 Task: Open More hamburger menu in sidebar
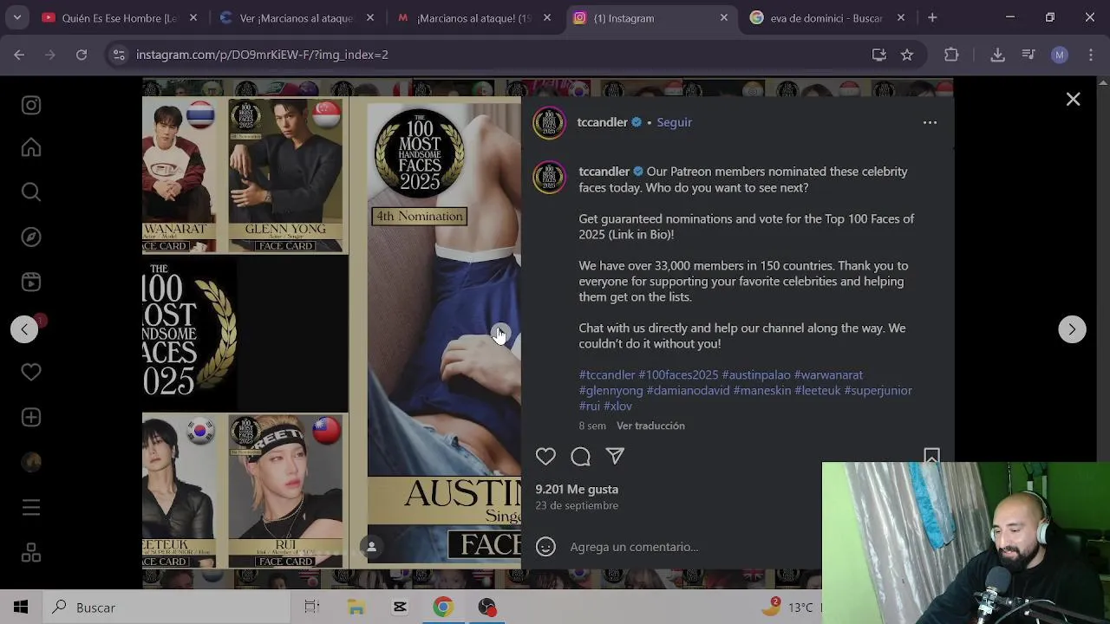(31, 507)
